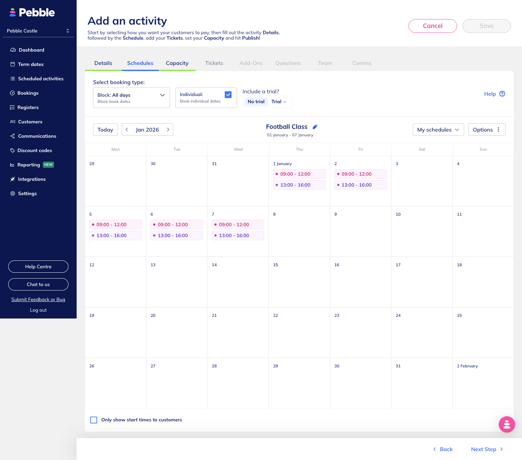Expand the Trial dropdown
Viewport: 522px width, 460px height.
point(279,102)
